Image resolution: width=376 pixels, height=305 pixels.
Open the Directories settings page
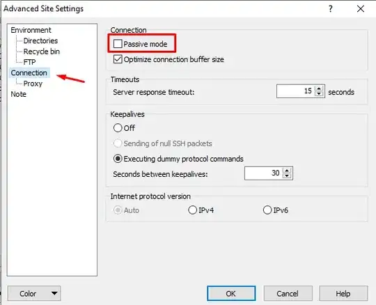pyautogui.click(x=40, y=41)
